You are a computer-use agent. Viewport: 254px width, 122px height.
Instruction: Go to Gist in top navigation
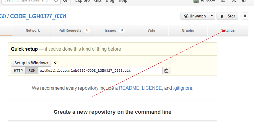tap(98, 1)
